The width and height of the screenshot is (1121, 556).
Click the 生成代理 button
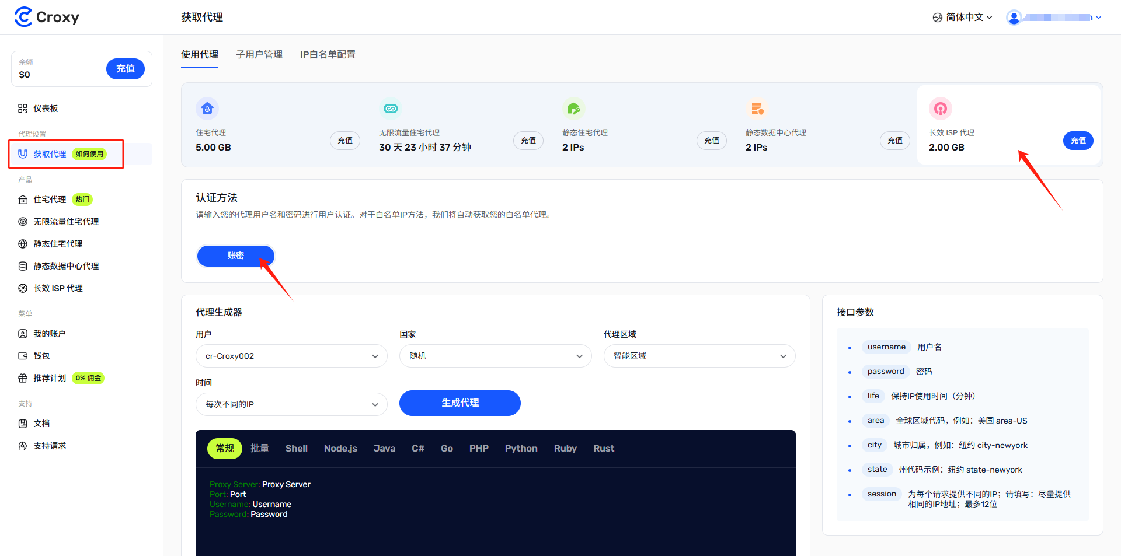tap(460, 403)
